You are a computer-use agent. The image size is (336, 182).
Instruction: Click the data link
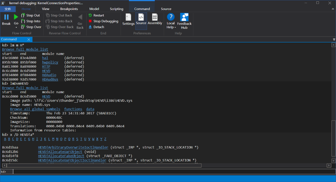pyautogui.click(x=90, y=109)
